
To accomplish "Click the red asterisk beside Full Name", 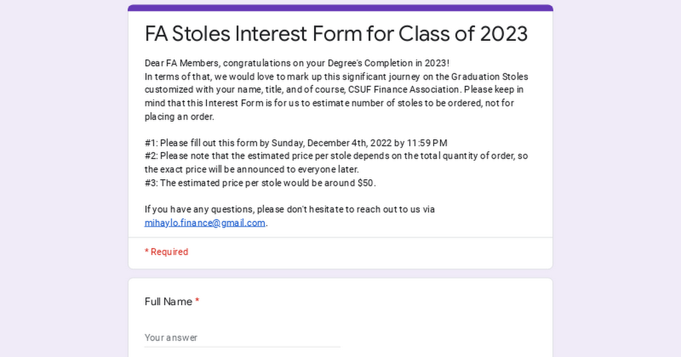I will 197,301.
